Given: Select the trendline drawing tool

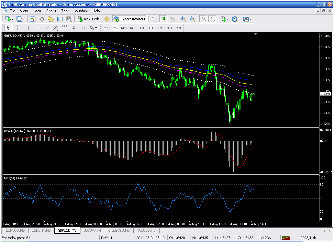Looking at the screenshot, I should click(46, 28).
